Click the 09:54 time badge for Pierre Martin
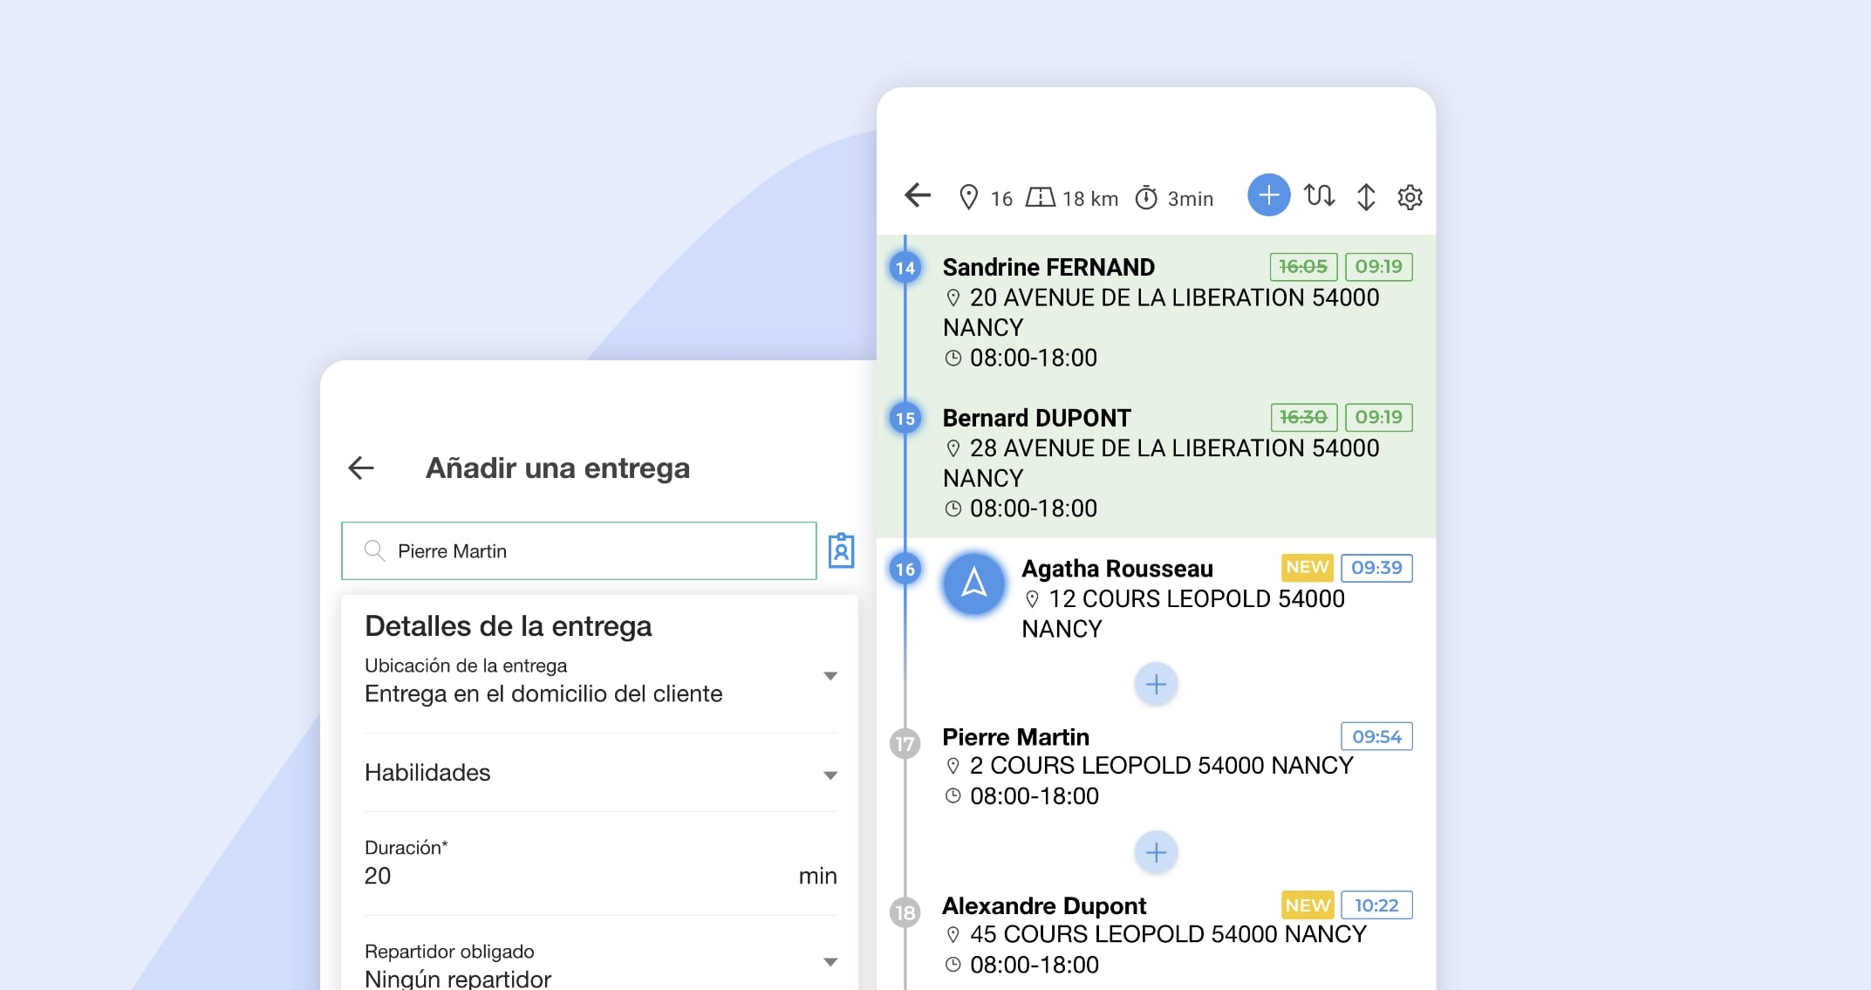 (1376, 737)
